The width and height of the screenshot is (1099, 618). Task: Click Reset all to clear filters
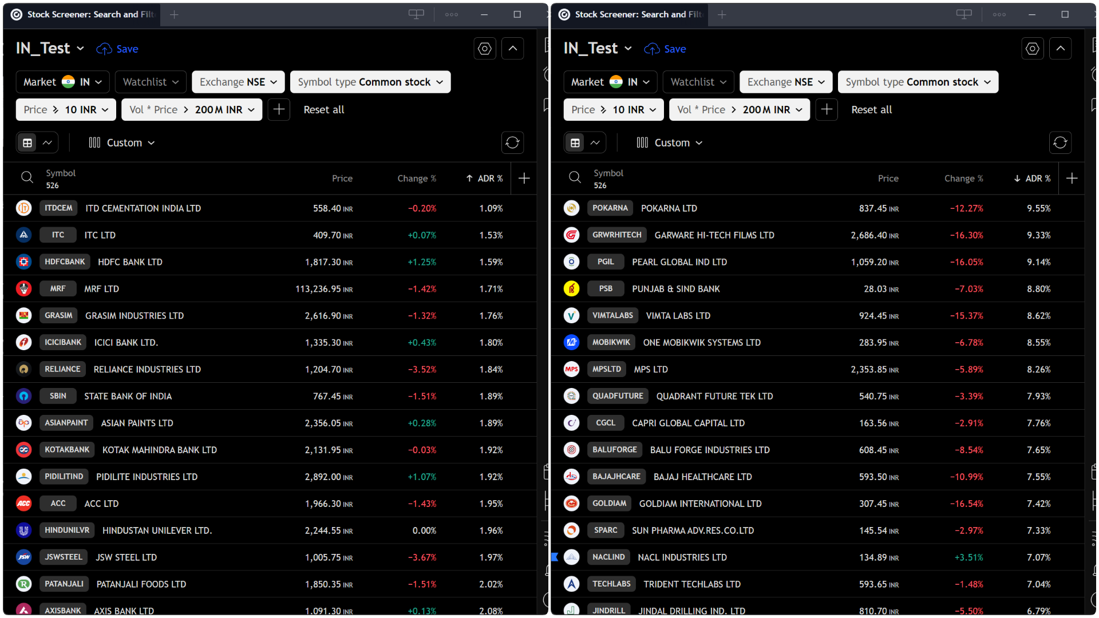[x=323, y=109]
